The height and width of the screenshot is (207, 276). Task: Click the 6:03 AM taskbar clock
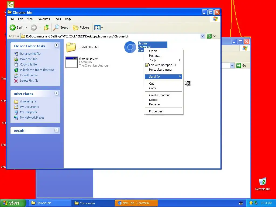[x=266, y=203]
